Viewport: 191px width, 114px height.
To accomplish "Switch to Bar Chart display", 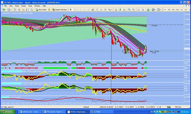I will point(116,10).
